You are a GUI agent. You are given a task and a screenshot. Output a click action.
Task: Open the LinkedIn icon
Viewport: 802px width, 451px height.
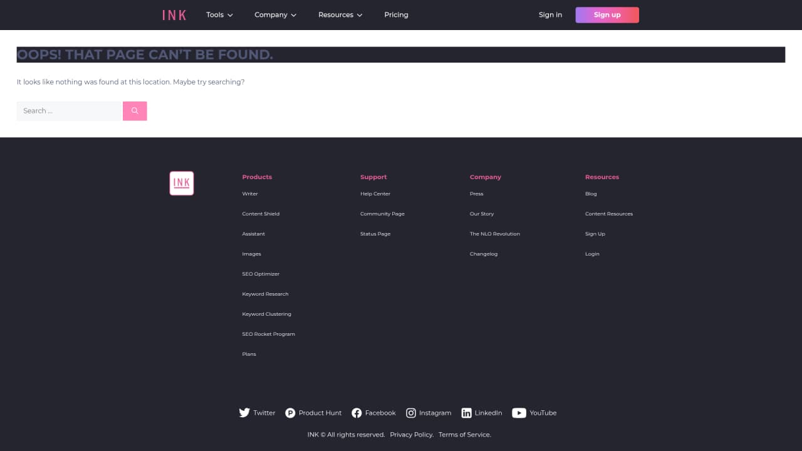click(466, 413)
